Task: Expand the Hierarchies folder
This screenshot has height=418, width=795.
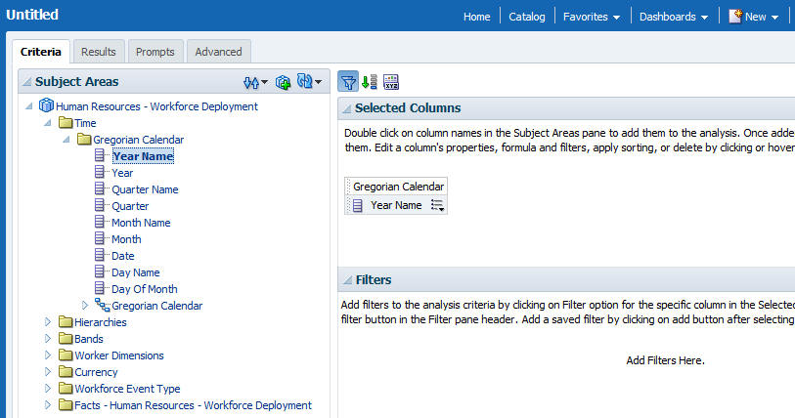Action: coord(48,321)
